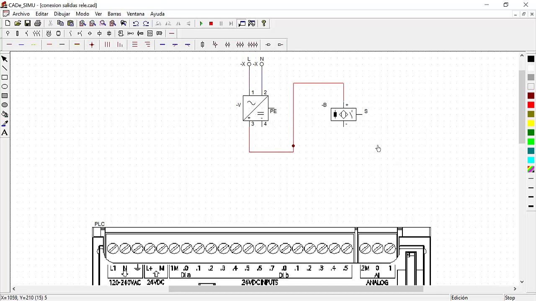Undo the last action

point(136,23)
